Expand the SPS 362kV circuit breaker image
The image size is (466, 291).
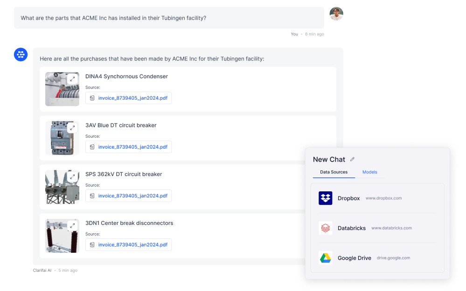[72, 177]
